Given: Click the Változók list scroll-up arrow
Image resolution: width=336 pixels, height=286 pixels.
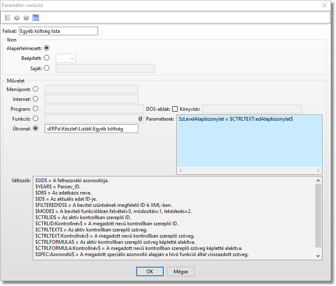Looking at the screenshot, I should pyautogui.click(x=318, y=181).
